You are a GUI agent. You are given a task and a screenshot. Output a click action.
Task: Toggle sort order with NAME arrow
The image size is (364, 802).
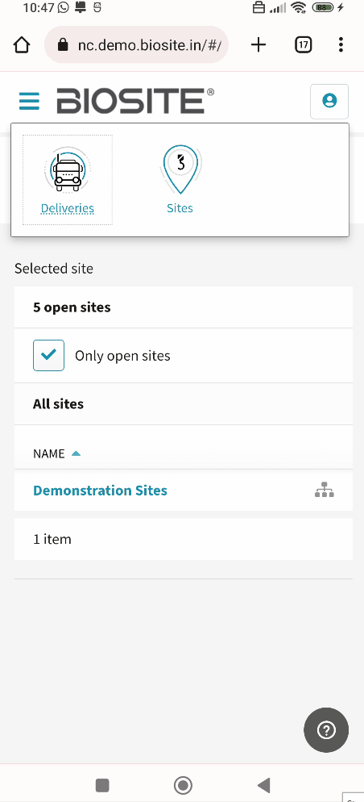[x=76, y=453]
